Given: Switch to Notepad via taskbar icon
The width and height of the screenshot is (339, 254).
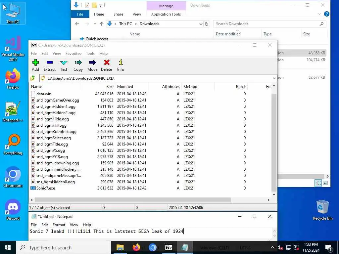Looking at the screenshot, I should (185, 247).
